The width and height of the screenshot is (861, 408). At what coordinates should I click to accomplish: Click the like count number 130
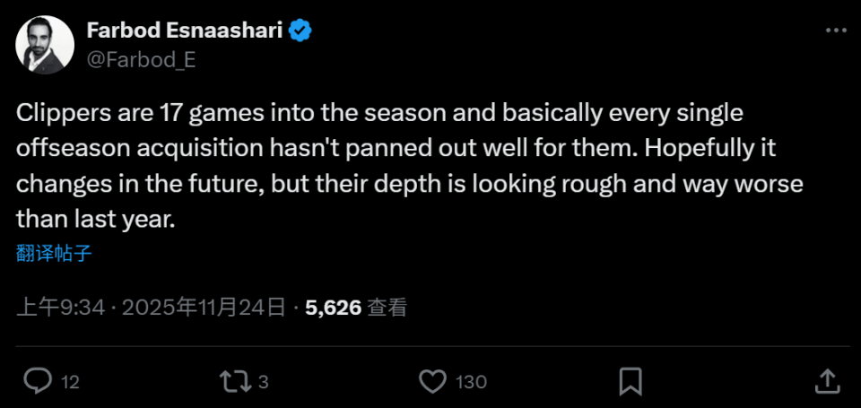471,382
